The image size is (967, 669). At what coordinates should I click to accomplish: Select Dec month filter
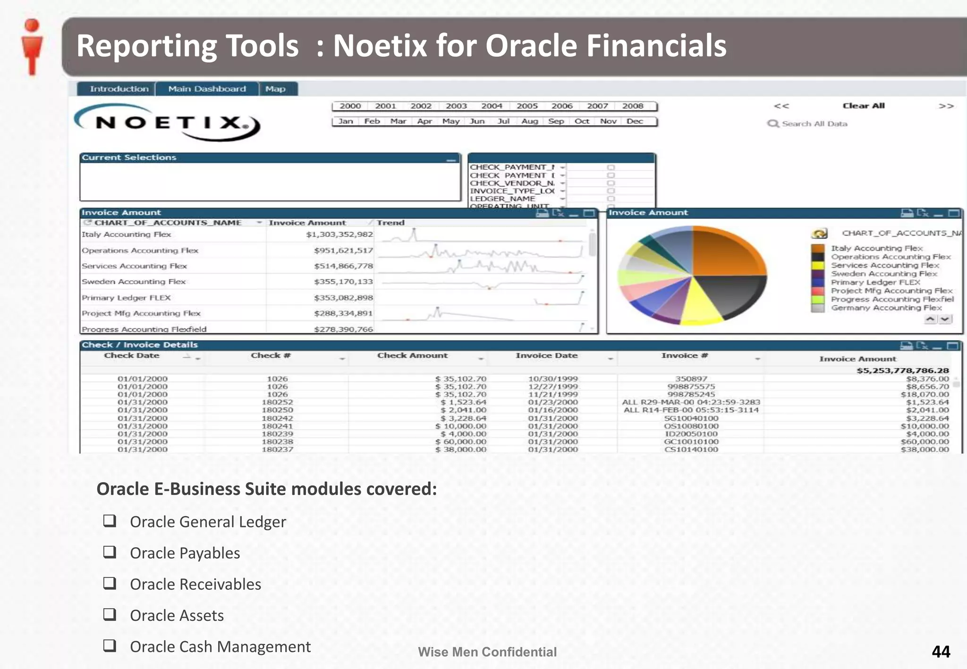(x=635, y=121)
